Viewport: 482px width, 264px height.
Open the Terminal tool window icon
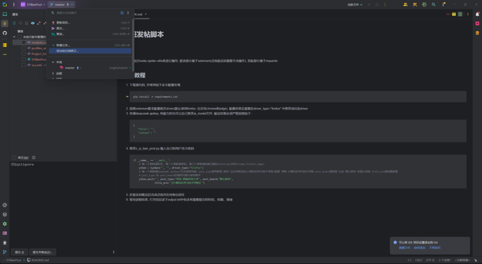coord(5,233)
